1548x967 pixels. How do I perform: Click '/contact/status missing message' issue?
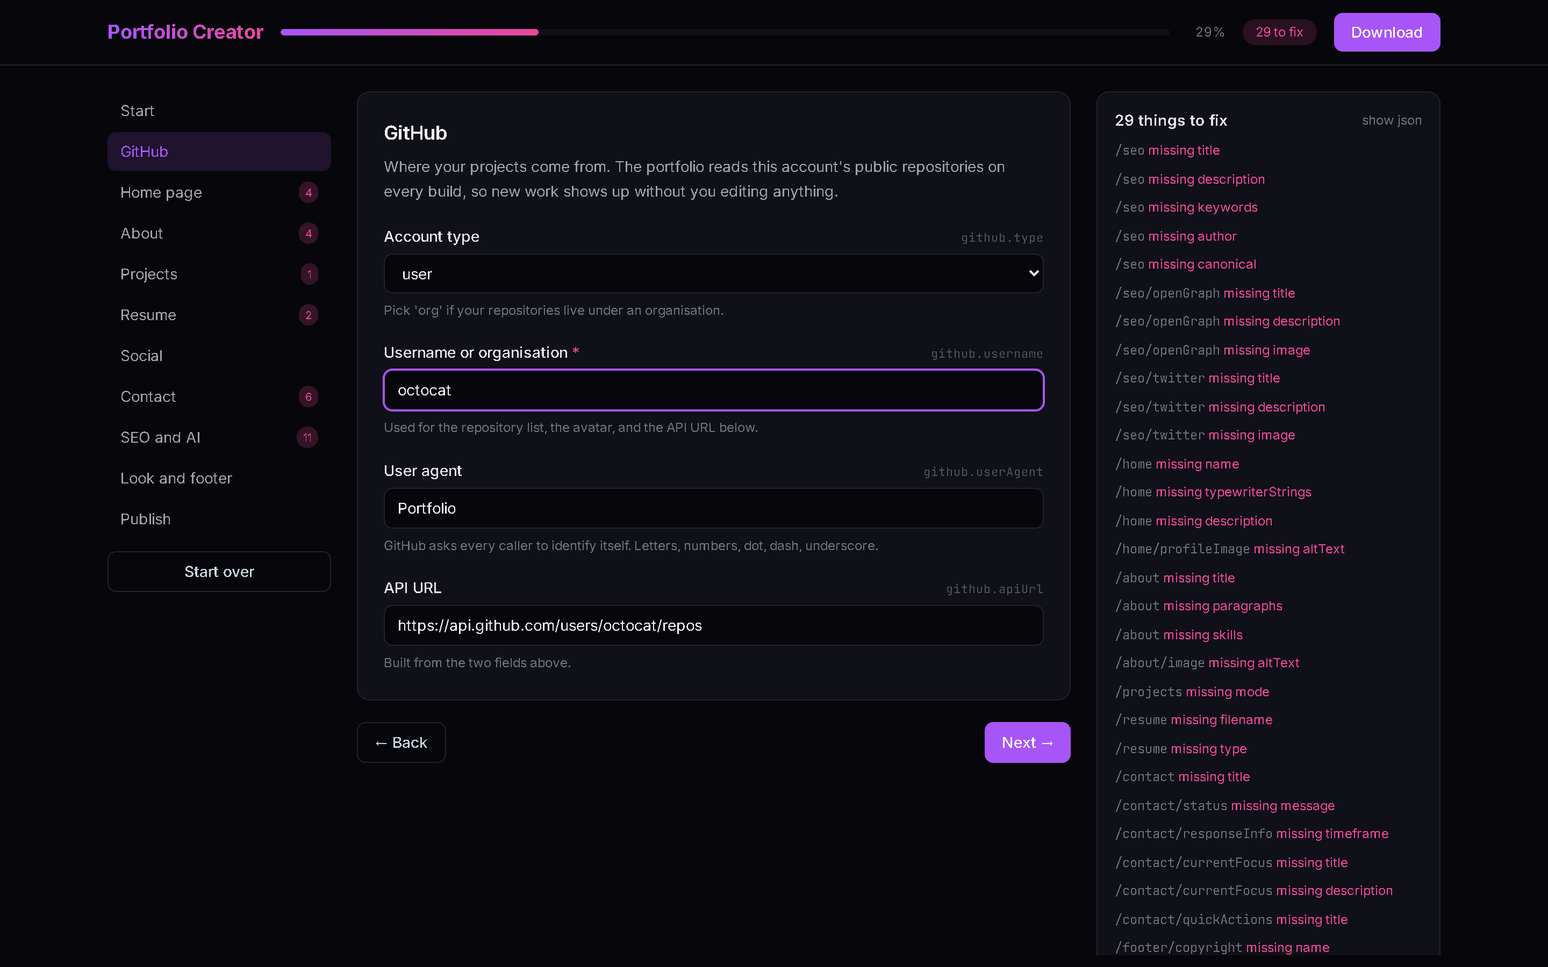[x=1225, y=805]
